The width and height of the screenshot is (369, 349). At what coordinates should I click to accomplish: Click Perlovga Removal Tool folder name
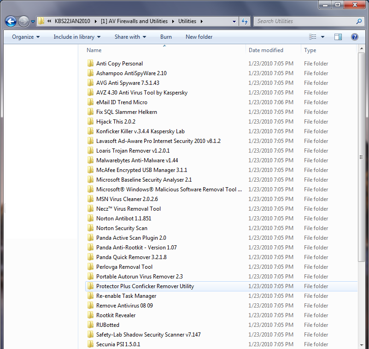pos(124,267)
